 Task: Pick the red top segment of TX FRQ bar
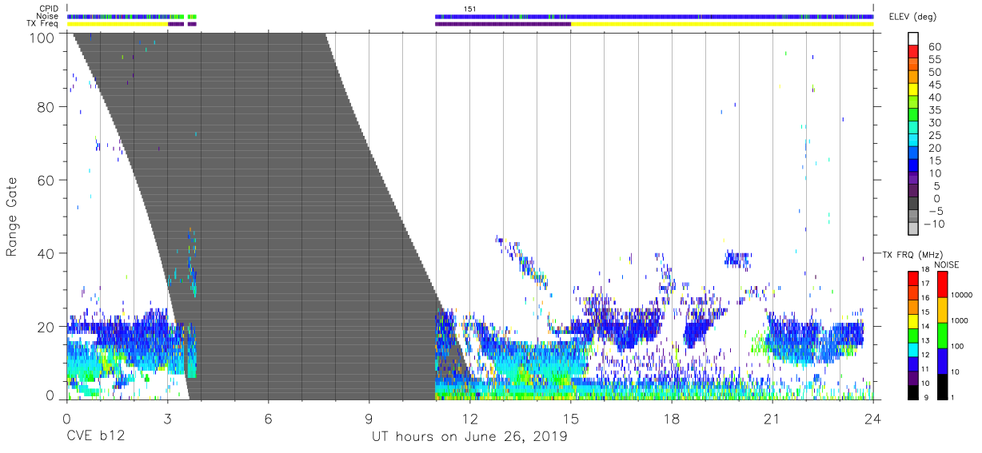[x=912, y=277]
